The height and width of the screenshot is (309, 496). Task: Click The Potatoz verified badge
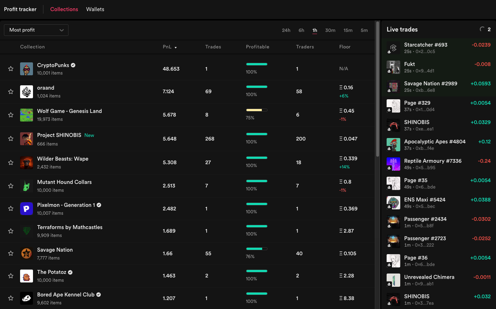70,272
